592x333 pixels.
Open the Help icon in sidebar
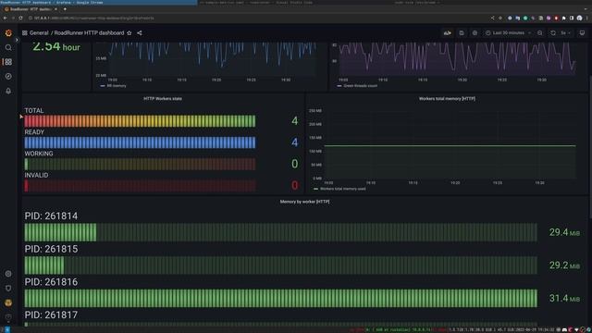(8, 316)
